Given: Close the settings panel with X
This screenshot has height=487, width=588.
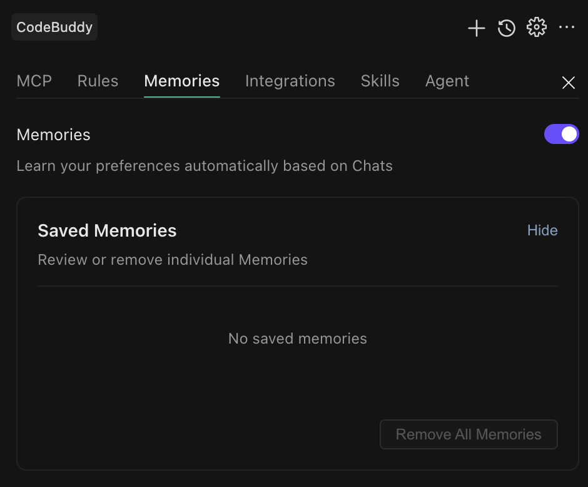Looking at the screenshot, I should tap(568, 83).
